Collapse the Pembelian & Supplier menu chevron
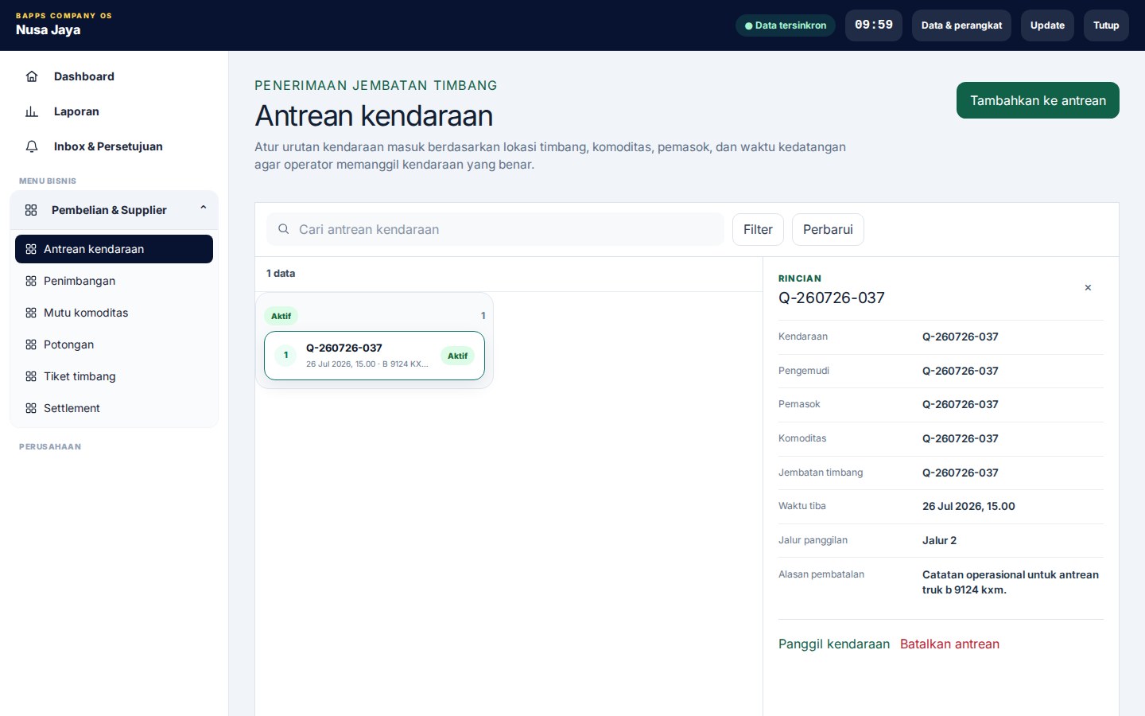 tap(204, 208)
